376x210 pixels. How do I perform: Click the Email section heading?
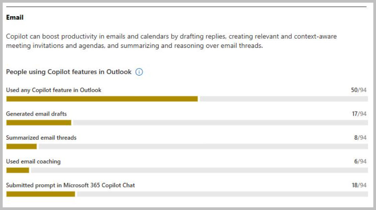[15, 17]
